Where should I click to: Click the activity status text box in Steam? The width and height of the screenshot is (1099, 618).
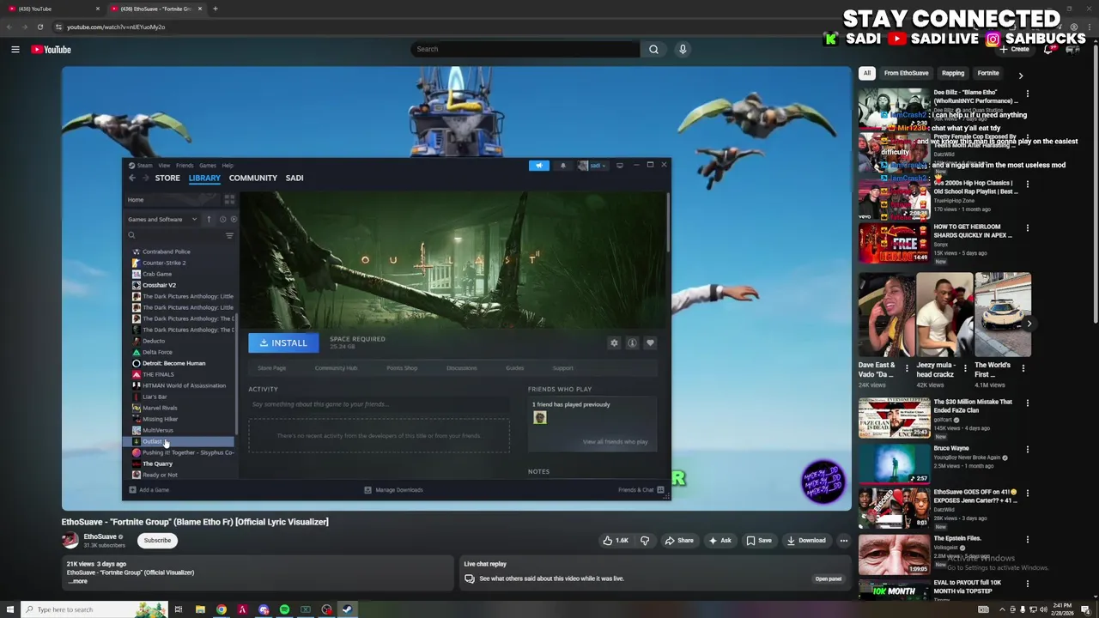tap(379, 404)
